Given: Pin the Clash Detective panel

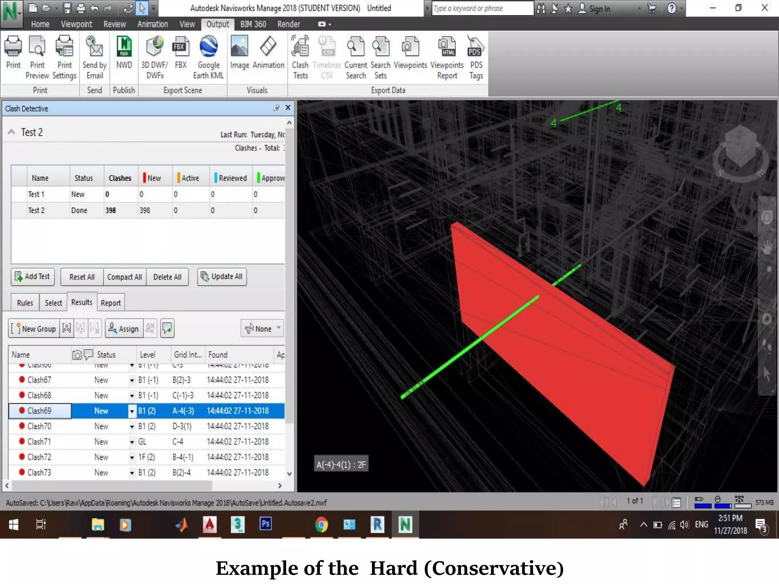Looking at the screenshot, I should pyautogui.click(x=277, y=108).
